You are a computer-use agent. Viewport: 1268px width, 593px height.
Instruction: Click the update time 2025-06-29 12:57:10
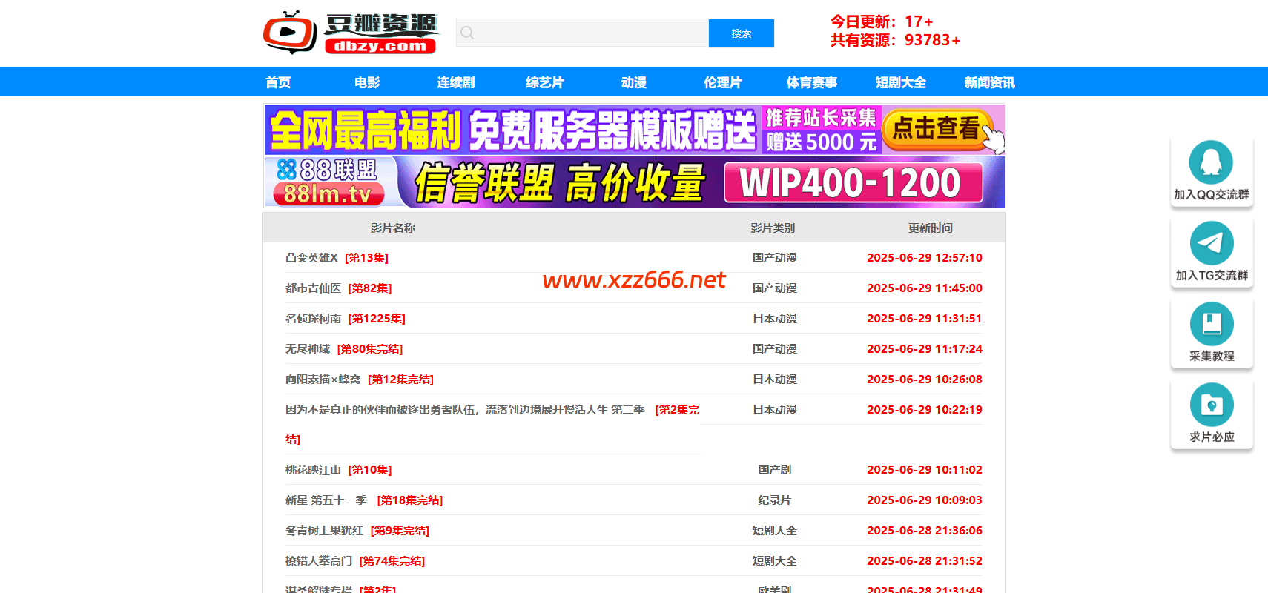point(925,258)
